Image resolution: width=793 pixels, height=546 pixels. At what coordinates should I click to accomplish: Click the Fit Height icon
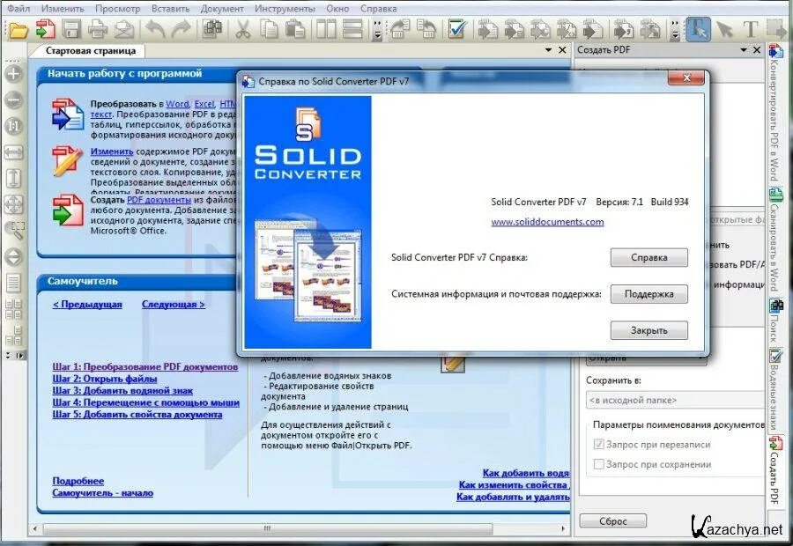[13, 179]
